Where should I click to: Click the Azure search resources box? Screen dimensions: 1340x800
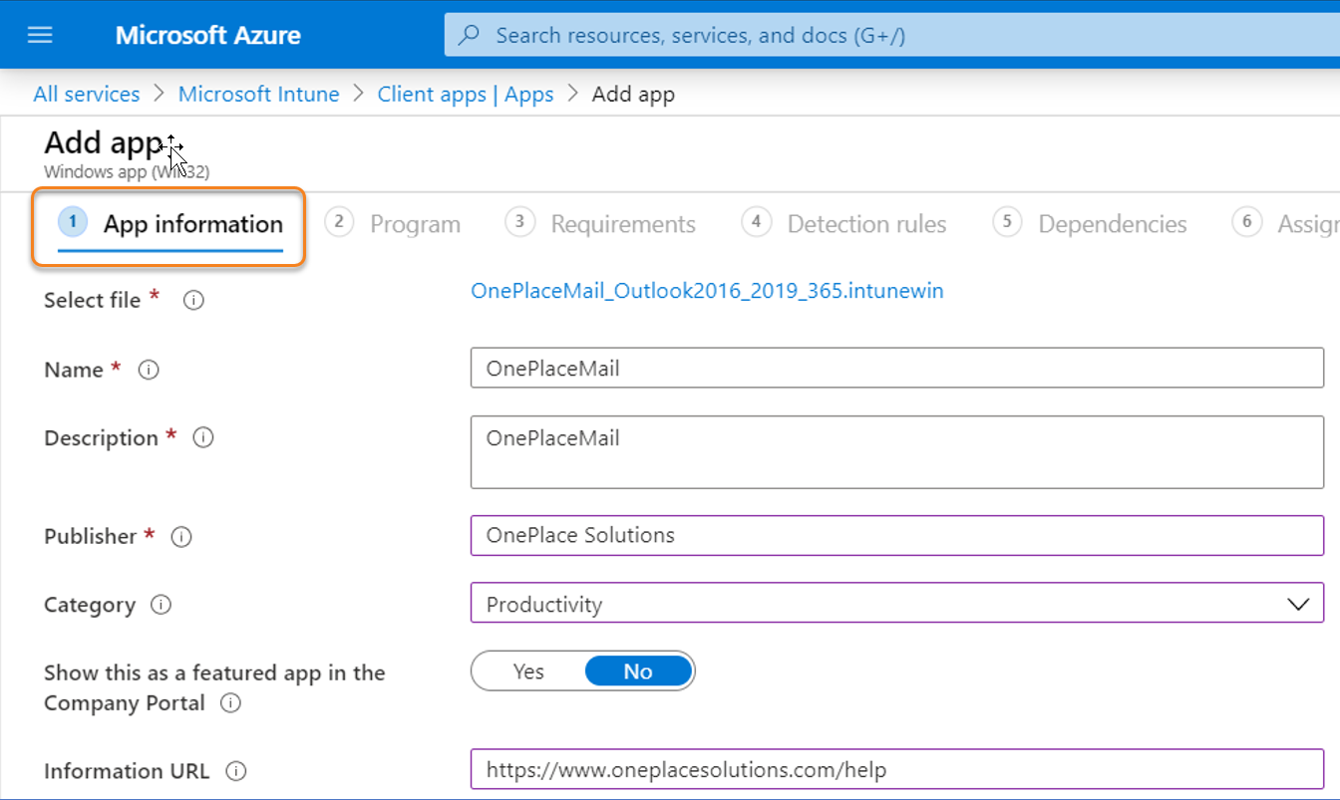pos(891,35)
